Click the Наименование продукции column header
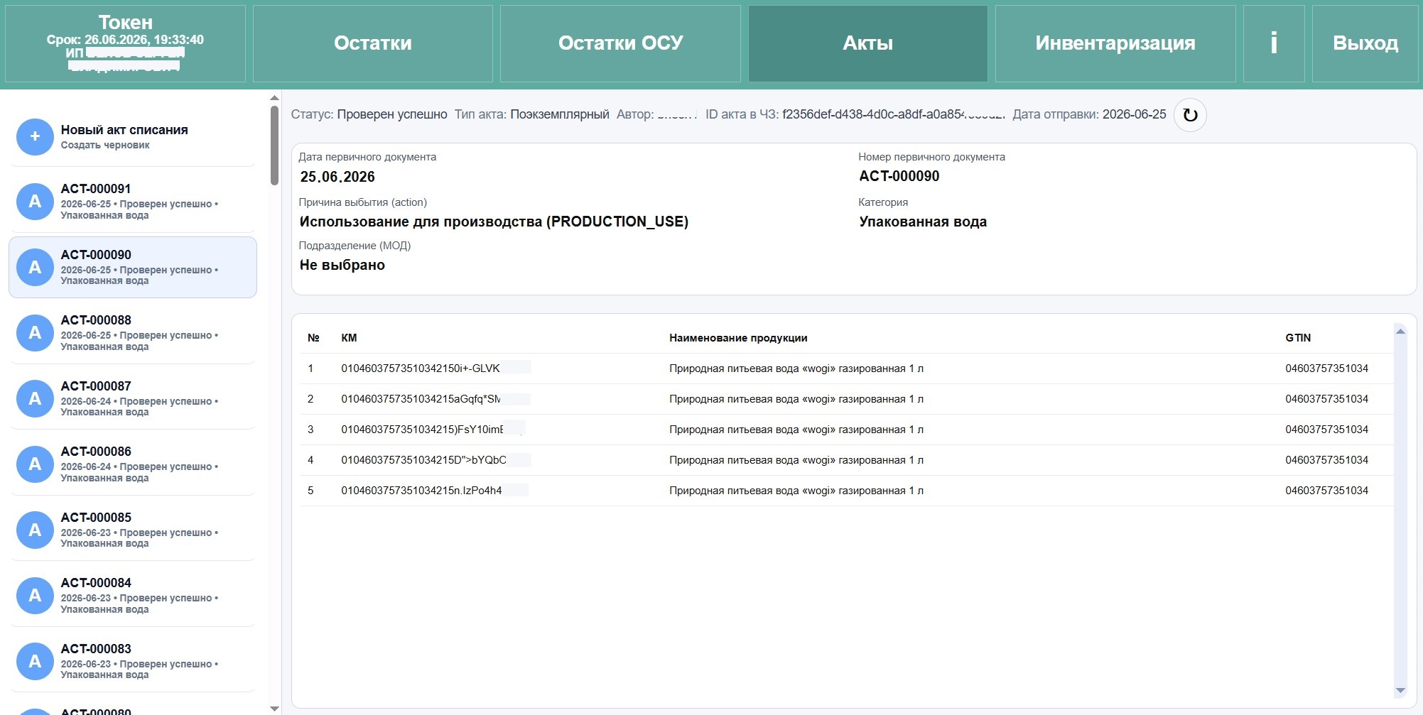This screenshot has height=715, width=1423. [x=738, y=338]
